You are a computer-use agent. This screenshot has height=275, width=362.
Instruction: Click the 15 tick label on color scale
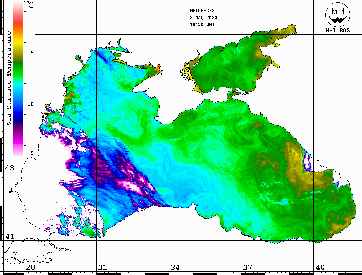30,53
